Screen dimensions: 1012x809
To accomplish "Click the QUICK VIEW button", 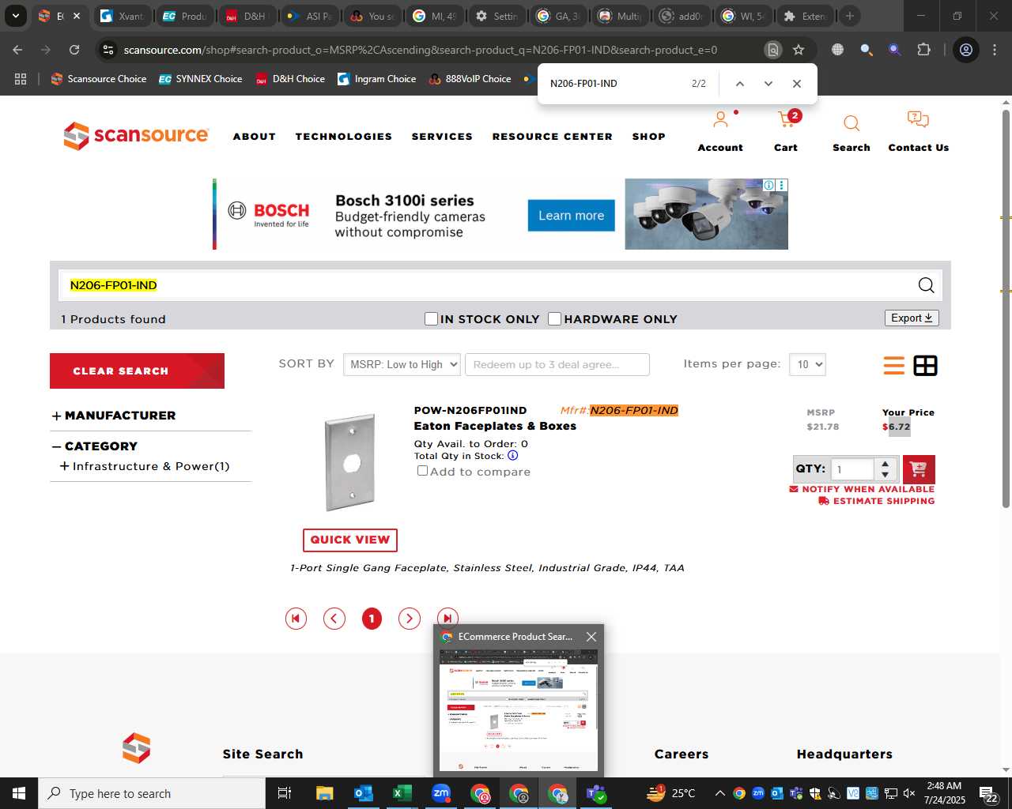I will point(350,540).
